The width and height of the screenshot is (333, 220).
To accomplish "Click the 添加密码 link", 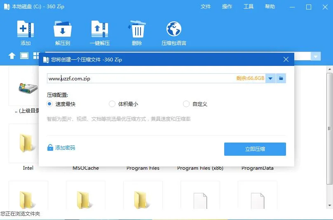I will coord(65,148).
